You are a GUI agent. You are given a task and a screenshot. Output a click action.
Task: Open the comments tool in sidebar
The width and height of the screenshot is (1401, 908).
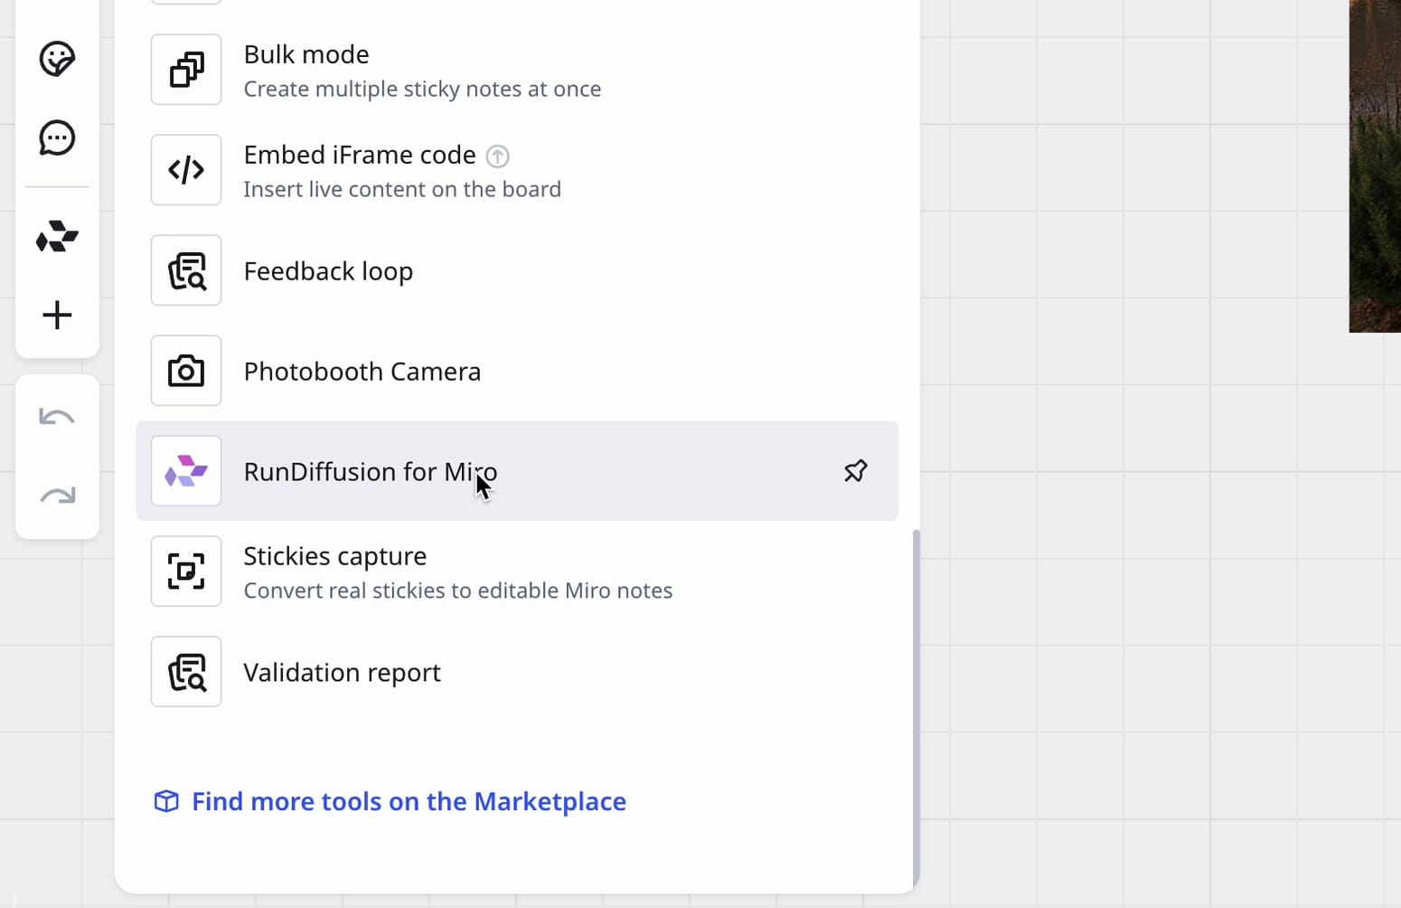click(57, 138)
